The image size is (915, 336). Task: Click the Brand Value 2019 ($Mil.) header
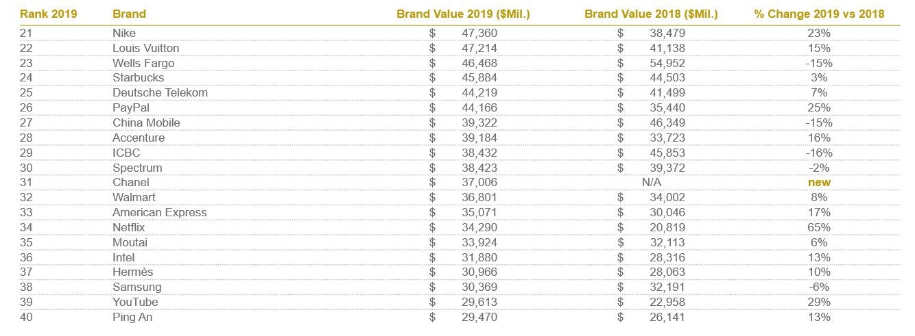[x=463, y=14]
